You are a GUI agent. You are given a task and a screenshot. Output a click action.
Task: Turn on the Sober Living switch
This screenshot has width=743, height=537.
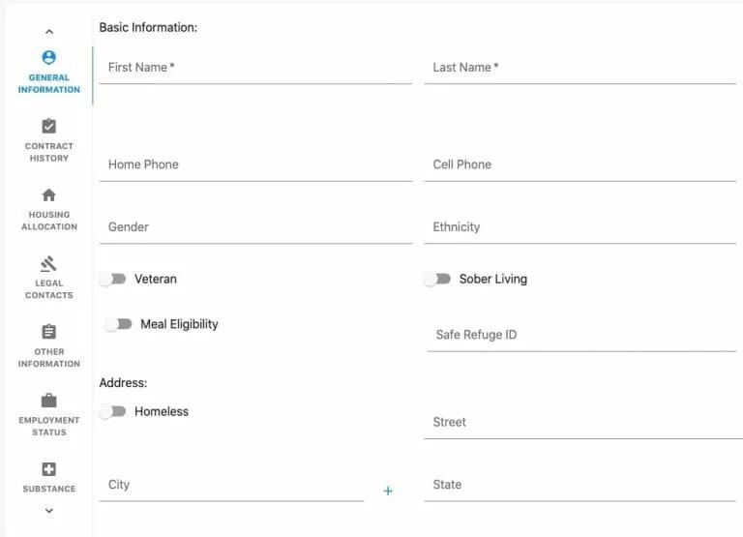(x=438, y=279)
